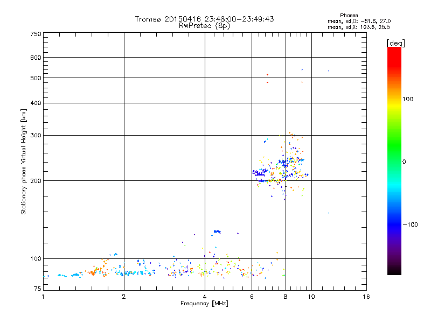Viewport: 431px width, 323px height.
Task: Click the 'RwPretec (8p)' subtitle
Action: (x=205, y=26)
